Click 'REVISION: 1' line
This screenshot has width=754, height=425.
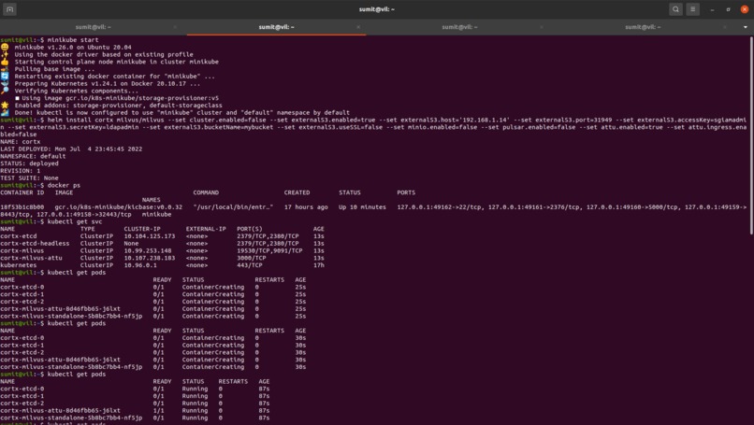coord(21,171)
